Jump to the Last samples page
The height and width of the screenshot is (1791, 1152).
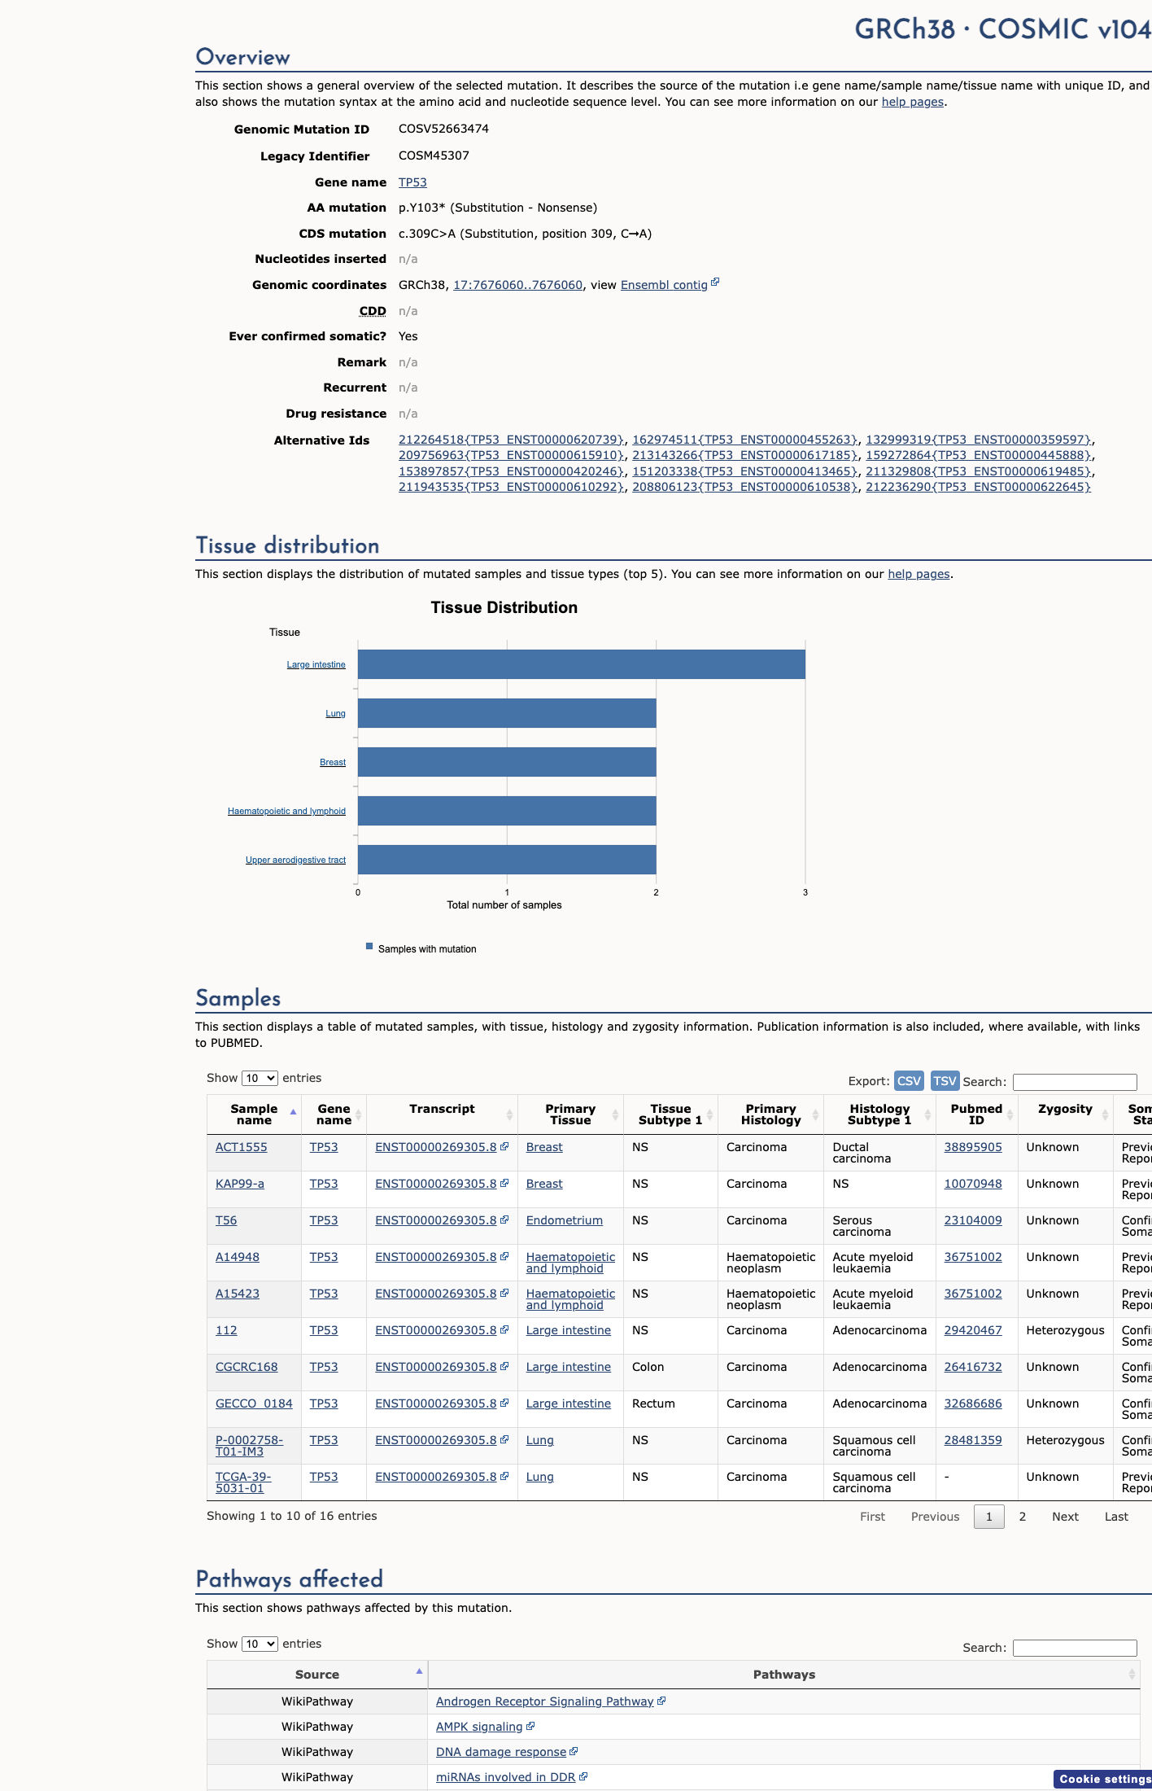click(1116, 1517)
